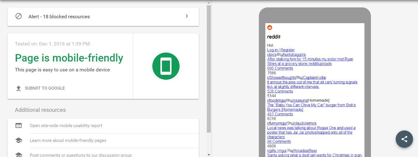Click the 6216 score in preview

[272, 119]
